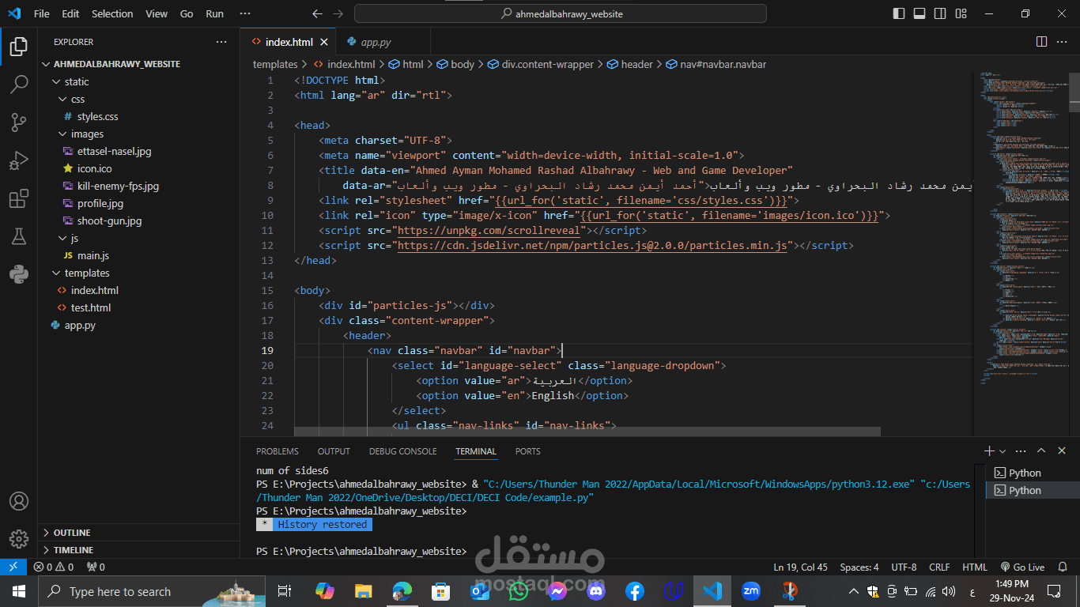Screen dimensions: 1080x607
Task: Open the Explorer view in activity bar
Action: point(19,47)
